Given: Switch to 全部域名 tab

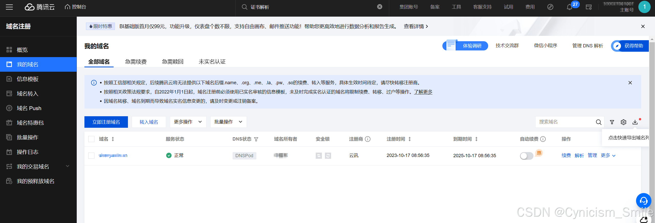Looking at the screenshot, I should click(99, 62).
